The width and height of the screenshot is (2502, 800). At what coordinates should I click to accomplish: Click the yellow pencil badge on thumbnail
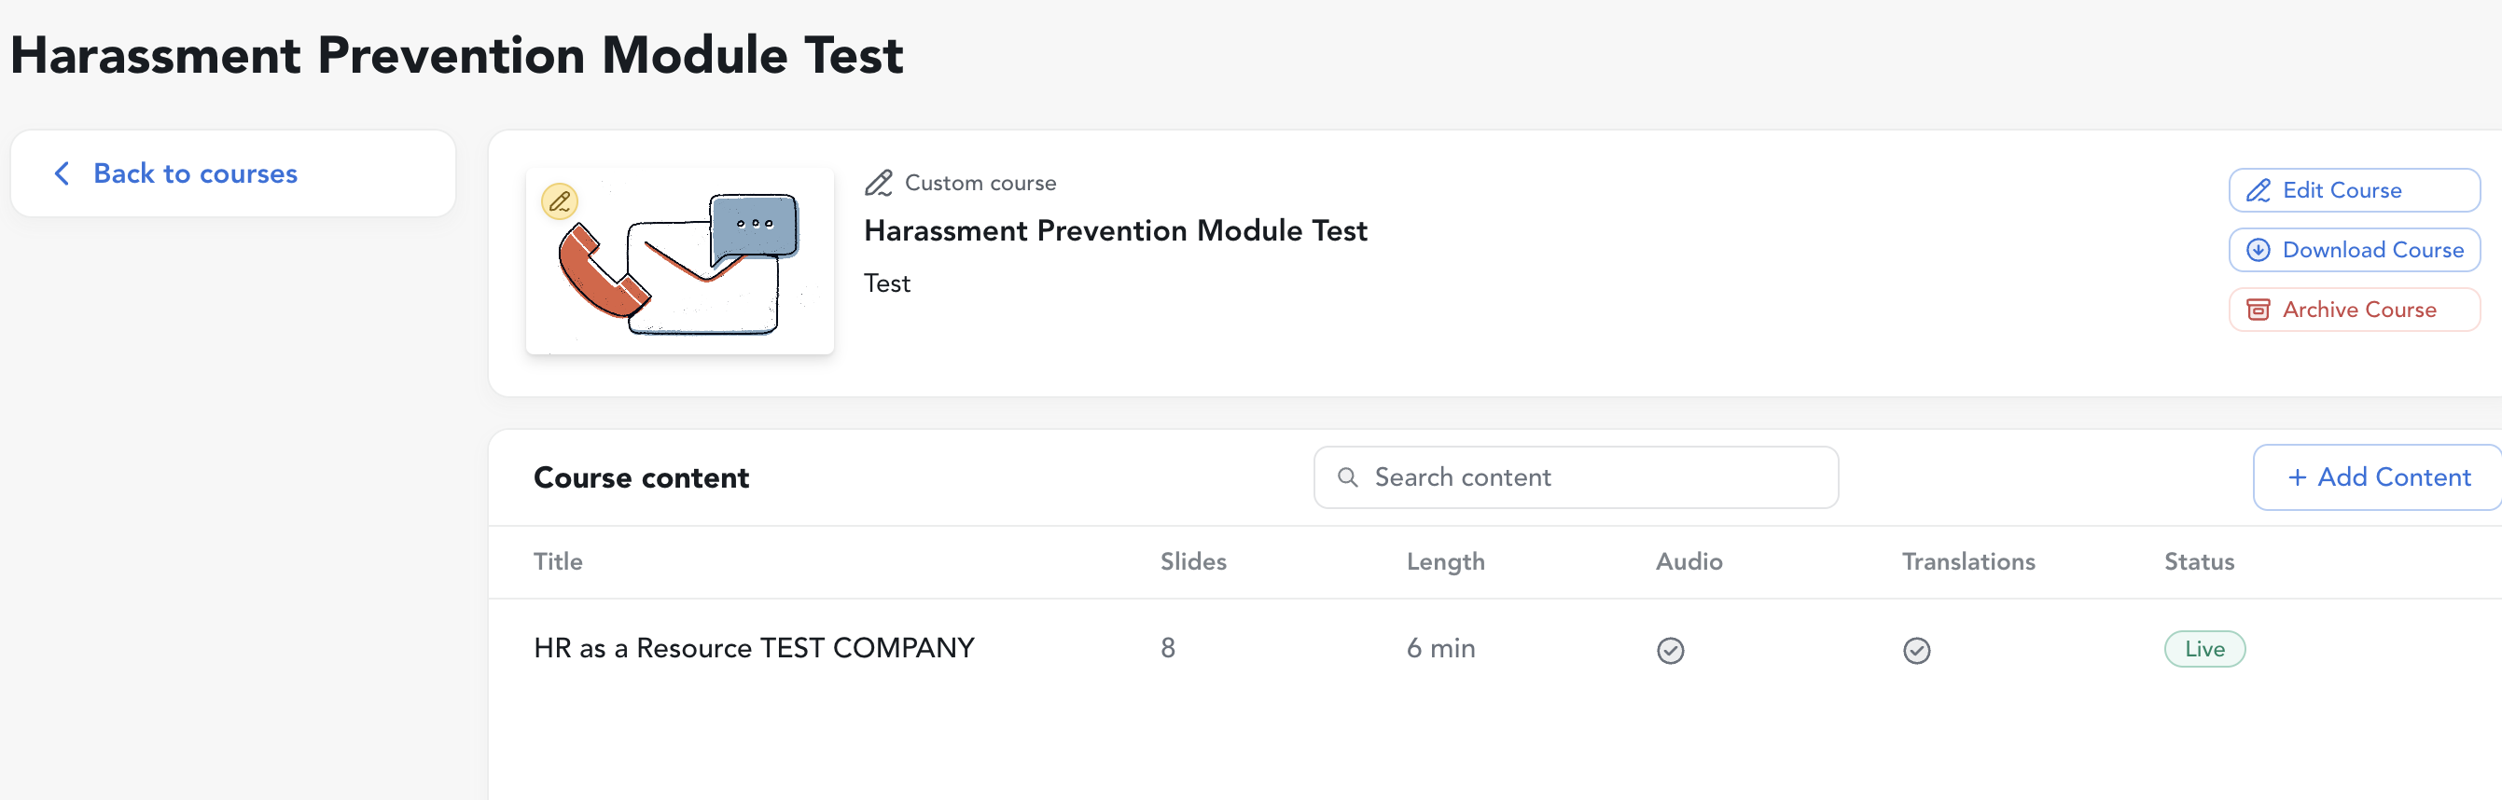560,202
